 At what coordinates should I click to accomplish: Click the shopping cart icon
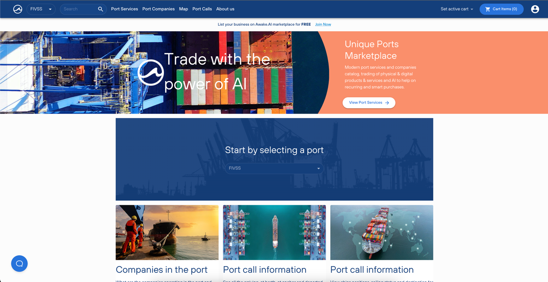pos(488,9)
